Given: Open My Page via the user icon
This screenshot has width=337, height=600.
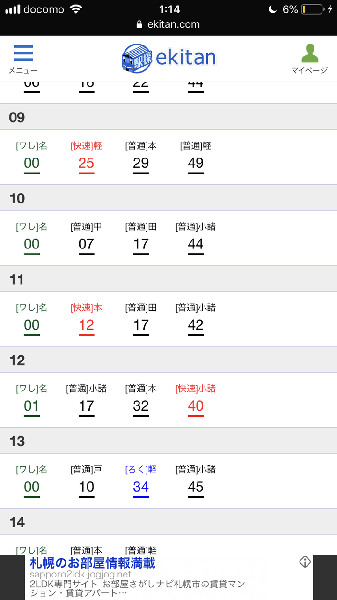Looking at the screenshot, I should 309,53.
